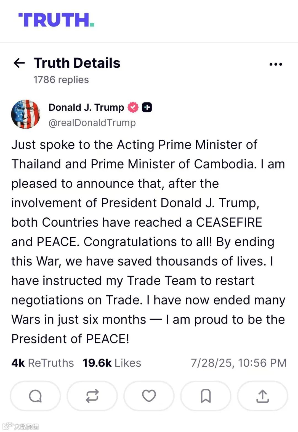
Task: Click the watermark logo at bottom left
Action: (21, 426)
